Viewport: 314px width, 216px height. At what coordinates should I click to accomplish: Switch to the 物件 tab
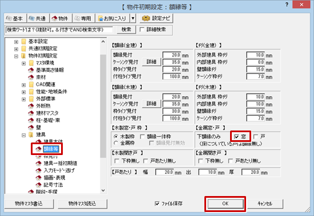coord(61,18)
